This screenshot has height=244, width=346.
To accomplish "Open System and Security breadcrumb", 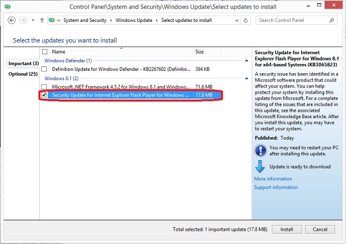I will pyautogui.click(x=85, y=20).
